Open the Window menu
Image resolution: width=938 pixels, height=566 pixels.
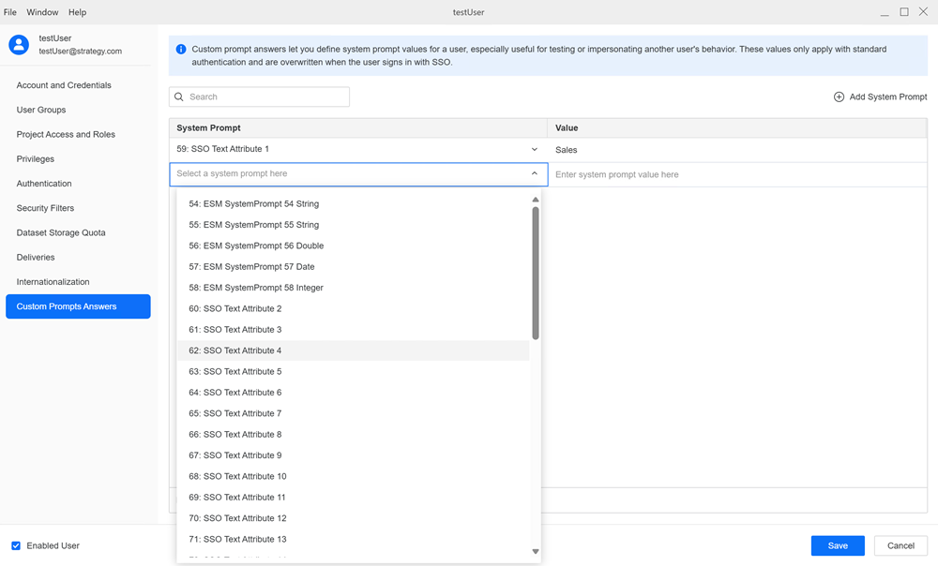coord(42,12)
